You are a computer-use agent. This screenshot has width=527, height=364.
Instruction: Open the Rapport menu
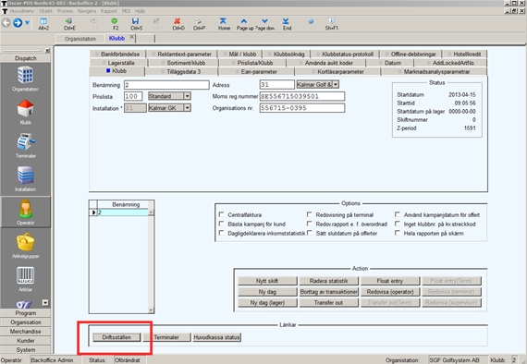coord(108,11)
